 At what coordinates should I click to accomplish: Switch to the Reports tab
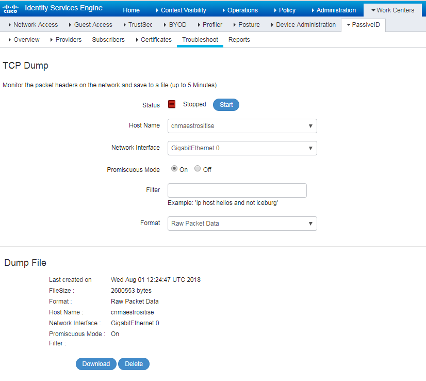point(239,40)
